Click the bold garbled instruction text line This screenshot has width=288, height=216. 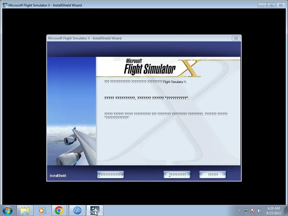tap(146, 98)
